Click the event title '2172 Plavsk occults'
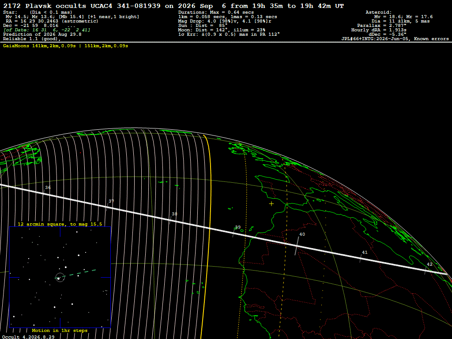 click(x=45, y=6)
